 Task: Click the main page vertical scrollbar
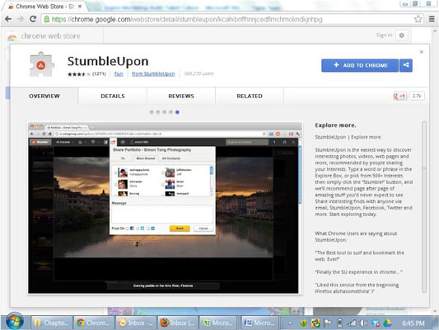coord(435,170)
